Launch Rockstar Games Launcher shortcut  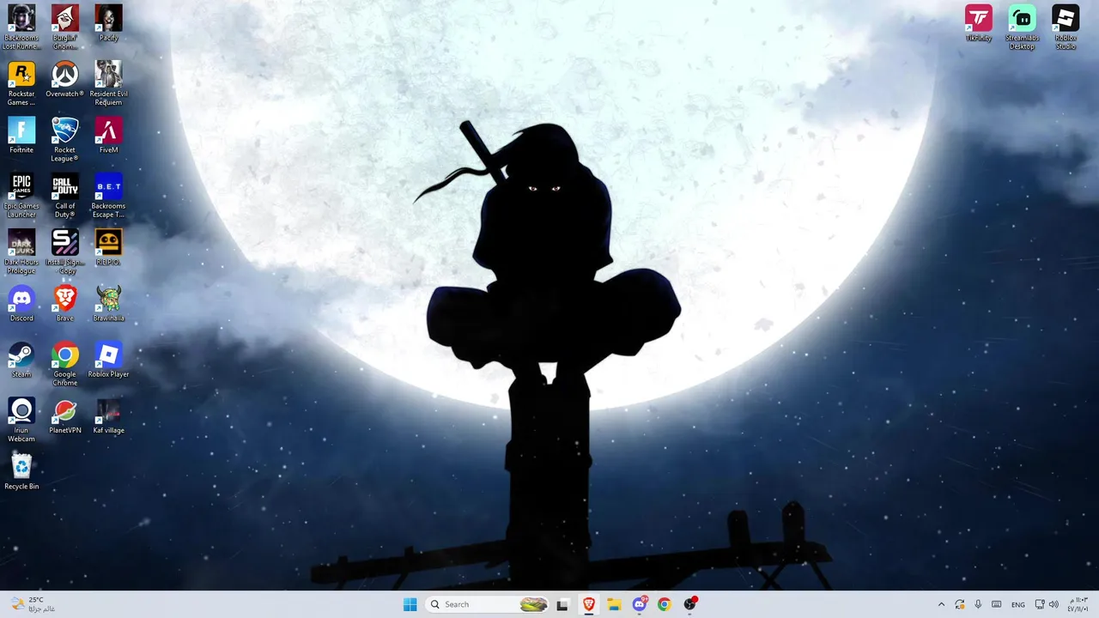click(21, 83)
